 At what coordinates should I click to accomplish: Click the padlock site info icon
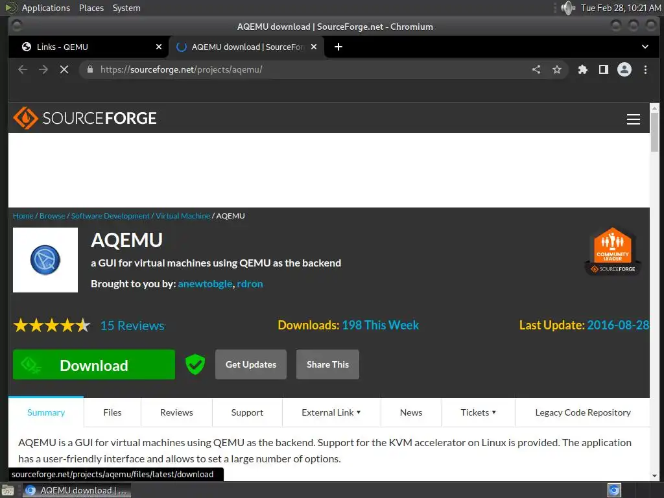pos(89,69)
